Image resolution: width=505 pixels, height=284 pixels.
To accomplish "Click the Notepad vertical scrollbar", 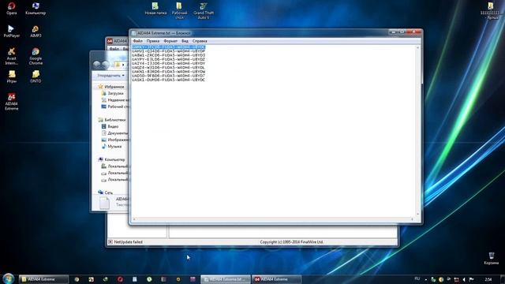I will pyautogui.click(x=417, y=130).
